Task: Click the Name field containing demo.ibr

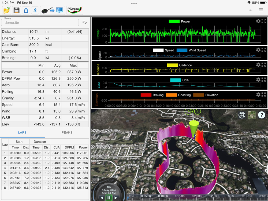Action: point(40,23)
